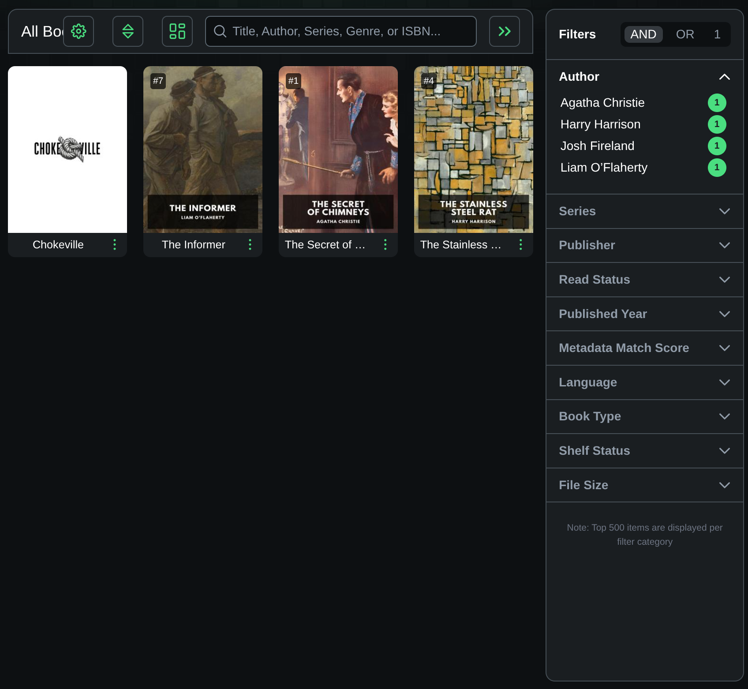Collapse filter sidebar with double-arrow icon
The width and height of the screenshot is (748, 689).
(x=504, y=31)
